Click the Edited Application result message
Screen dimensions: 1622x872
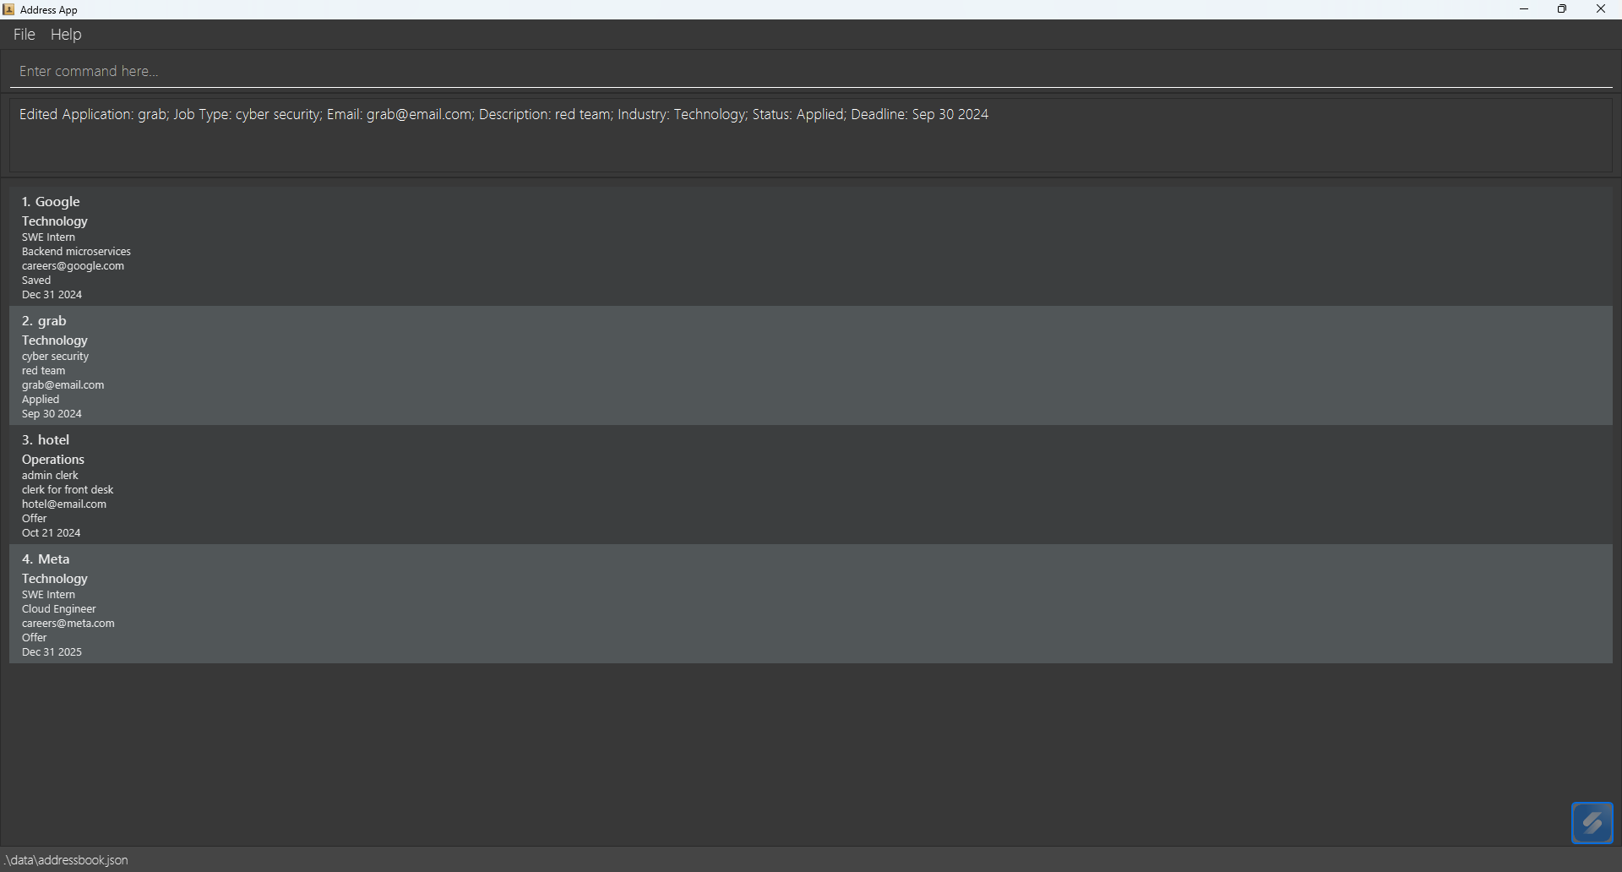(503, 115)
